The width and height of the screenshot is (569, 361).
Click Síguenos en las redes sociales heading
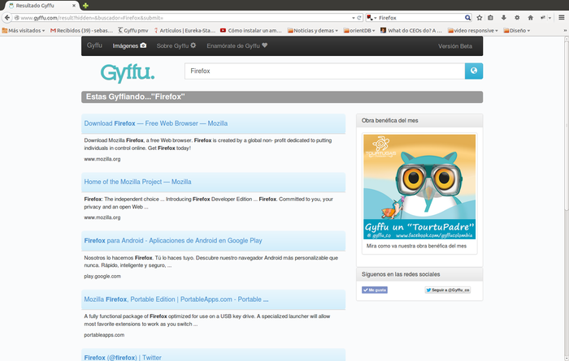tap(401, 274)
